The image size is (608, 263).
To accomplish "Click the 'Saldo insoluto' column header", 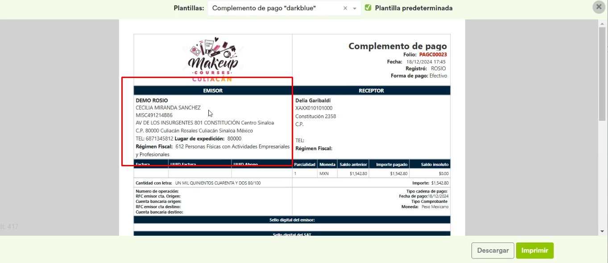I will point(430,164).
